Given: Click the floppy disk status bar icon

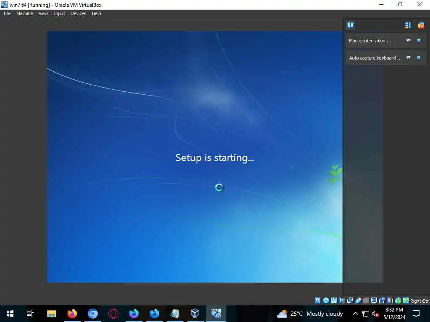Looking at the screenshot, I should [x=334, y=300].
